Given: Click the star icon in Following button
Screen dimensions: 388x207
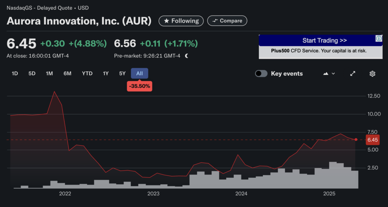Looking at the screenshot, I should tap(166, 21).
